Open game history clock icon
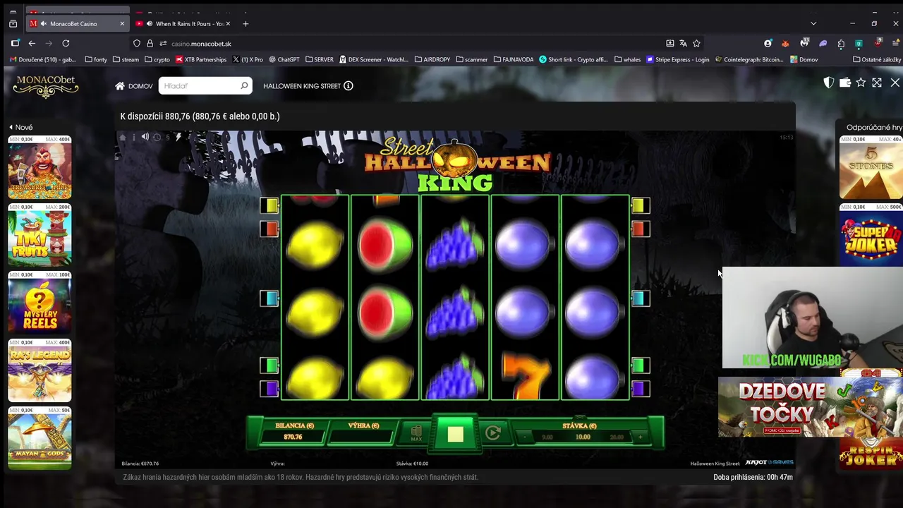Viewport: 903px width, 508px height. click(157, 137)
